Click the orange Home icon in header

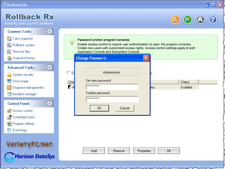175,19
